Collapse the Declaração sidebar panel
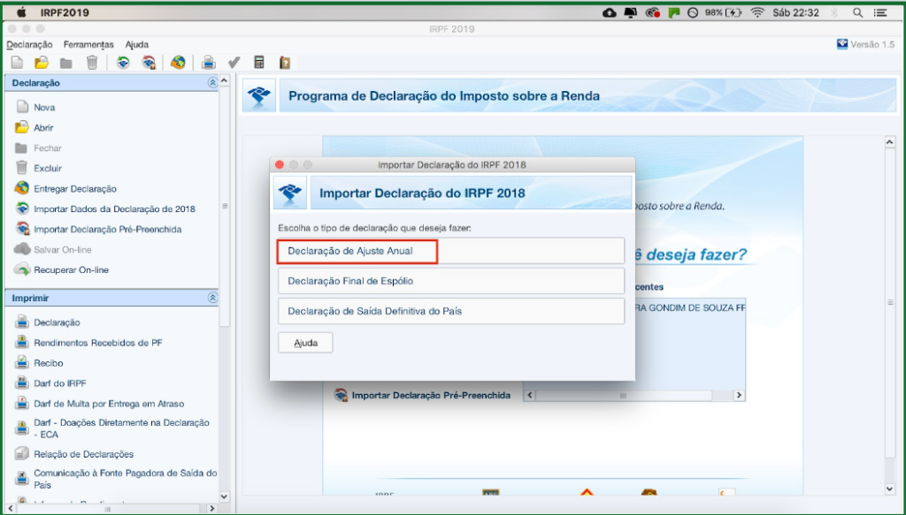This screenshot has height=515, width=906. [x=212, y=83]
